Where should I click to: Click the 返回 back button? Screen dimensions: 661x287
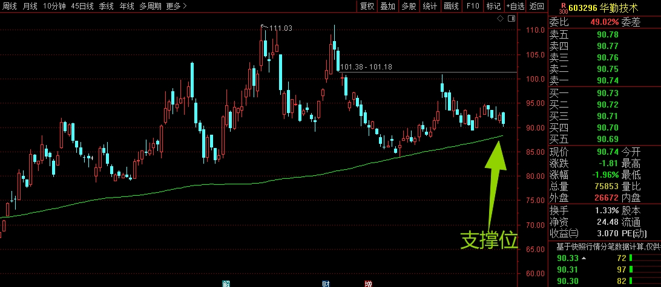coord(537,6)
